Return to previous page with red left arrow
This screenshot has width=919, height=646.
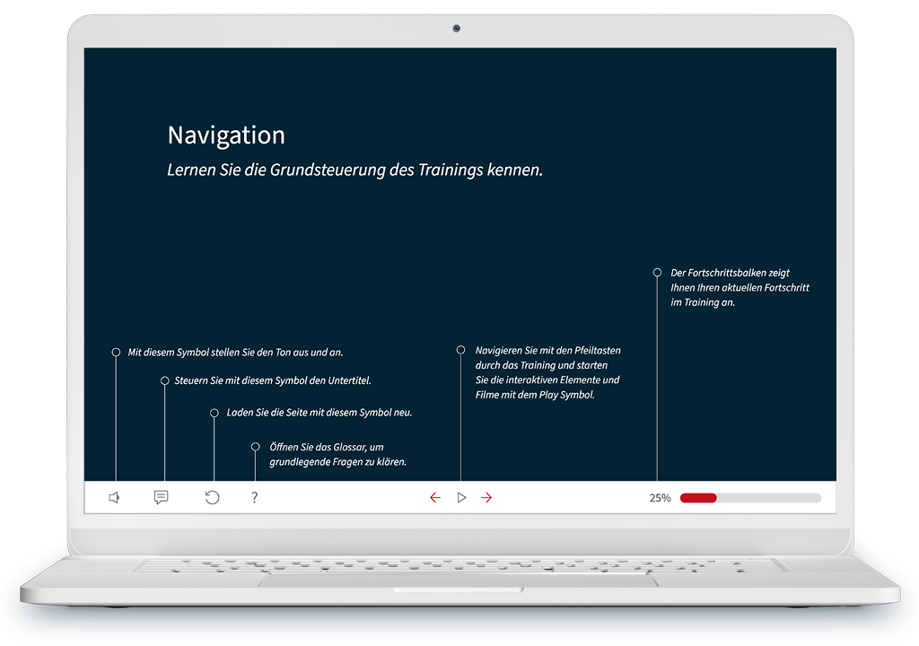[435, 496]
